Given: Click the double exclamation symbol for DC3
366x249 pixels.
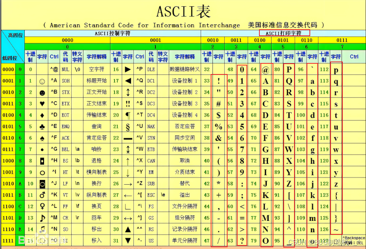Looking at the screenshot, I should [x=128, y=103].
